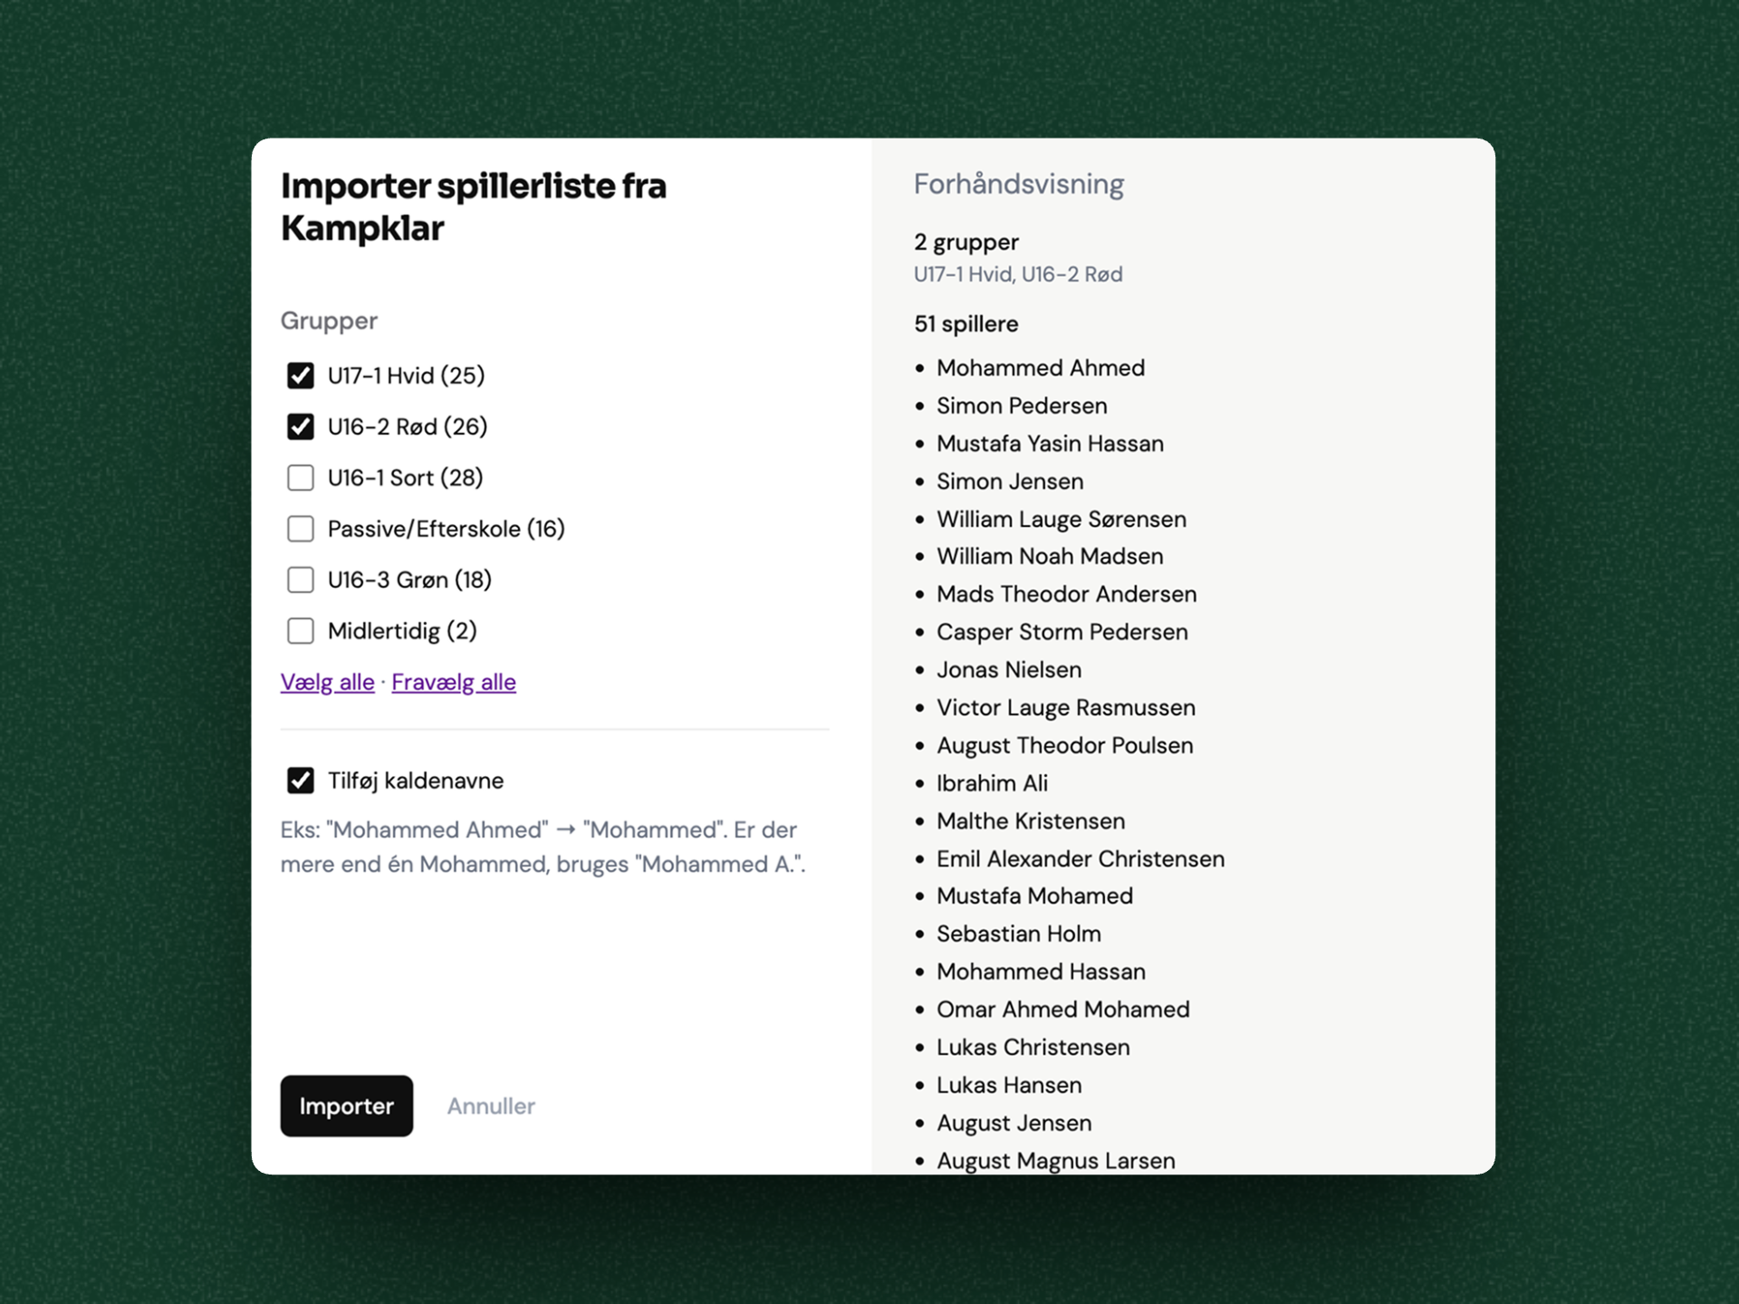
Task: Click Mohammed Ahmed in the preview list
Action: pos(1040,368)
